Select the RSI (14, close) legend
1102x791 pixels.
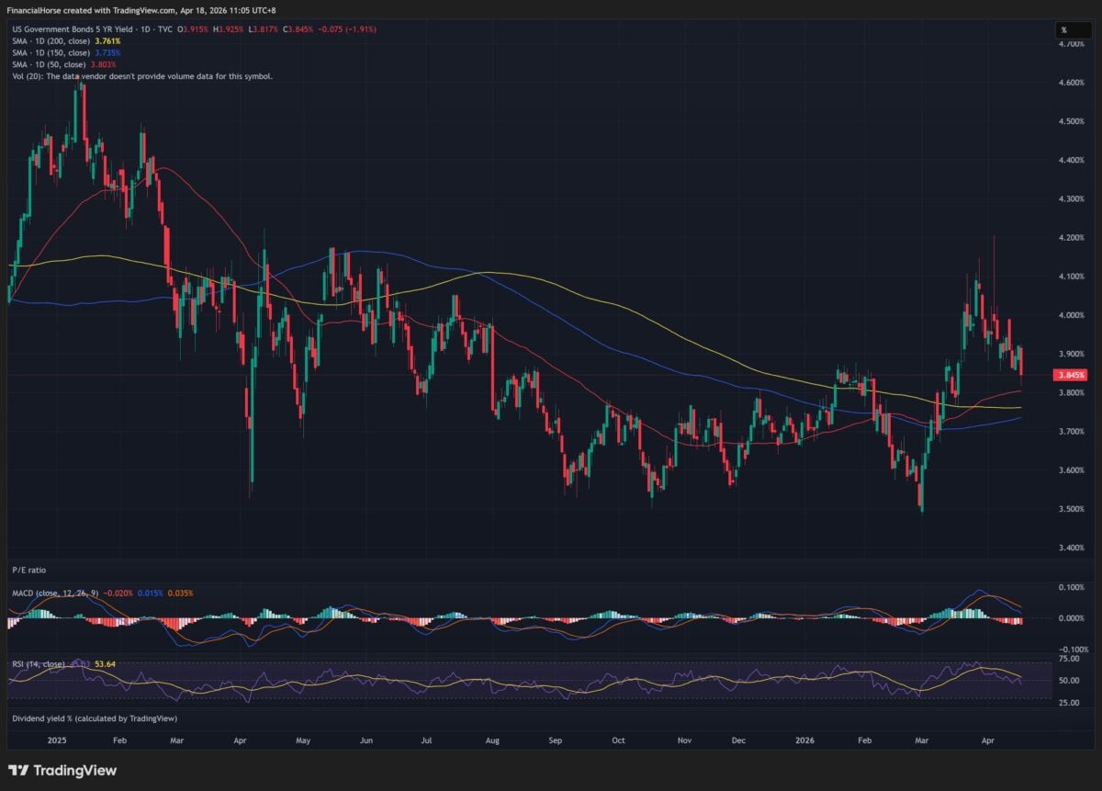37,663
